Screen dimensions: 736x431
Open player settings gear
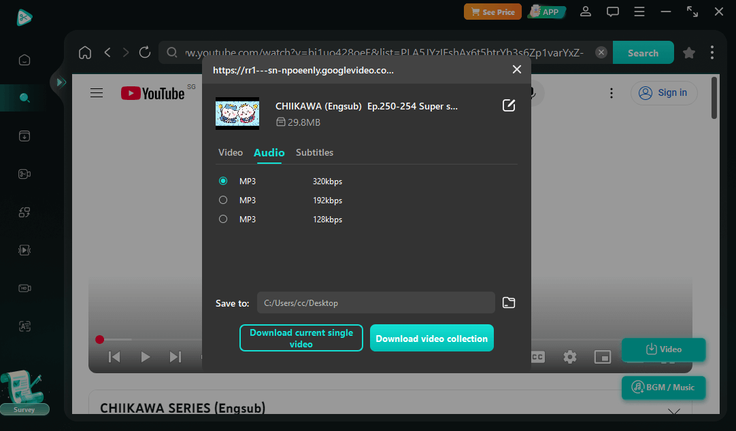[570, 357]
